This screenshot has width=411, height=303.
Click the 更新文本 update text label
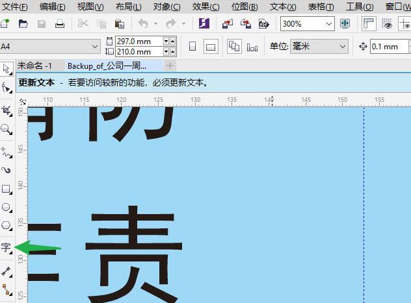(36, 82)
